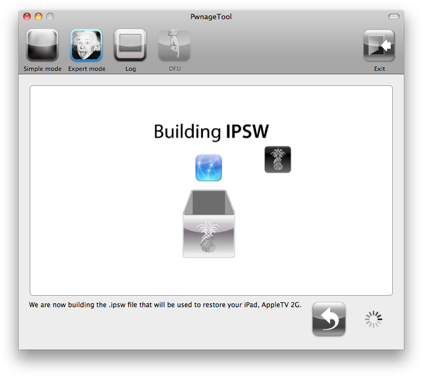Click the spinning progress indicator
The height and width of the screenshot is (376, 422).
374,319
